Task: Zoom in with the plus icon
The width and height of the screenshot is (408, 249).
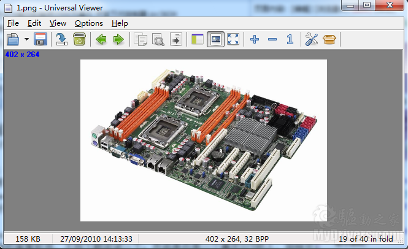Action: 255,40
